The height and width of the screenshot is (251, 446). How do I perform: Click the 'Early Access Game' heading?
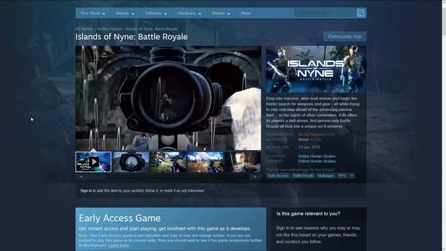[x=120, y=218]
